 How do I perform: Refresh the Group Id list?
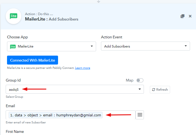click(160, 90)
